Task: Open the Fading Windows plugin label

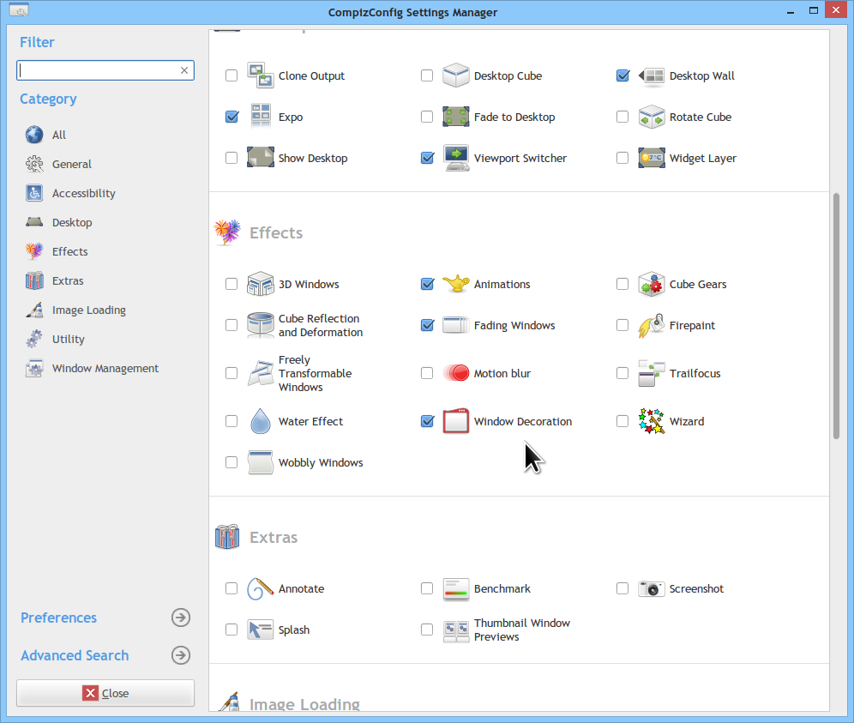Action: (514, 325)
